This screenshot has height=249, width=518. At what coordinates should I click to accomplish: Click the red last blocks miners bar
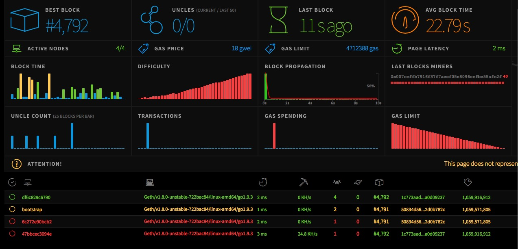click(x=448, y=83)
